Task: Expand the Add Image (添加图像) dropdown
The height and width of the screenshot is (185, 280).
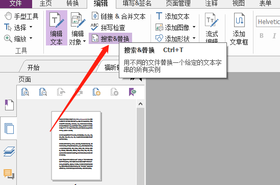Action: click(x=194, y=27)
